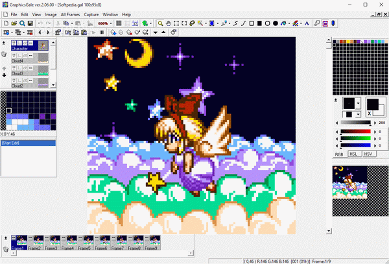The height and width of the screenshot is (264, 389).
Task: Select the Zoom magnifier tool
Action: click(160, 23)
